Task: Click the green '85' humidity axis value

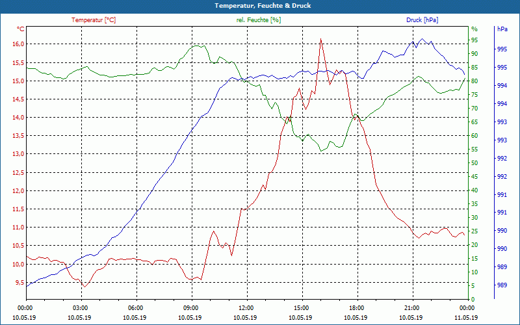Action: (x=474, y=68)
